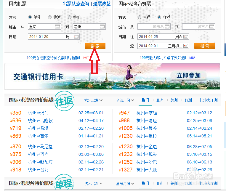
Task: Open calendar icon for 2014-01-25 departure date
Action: [186, 37]
